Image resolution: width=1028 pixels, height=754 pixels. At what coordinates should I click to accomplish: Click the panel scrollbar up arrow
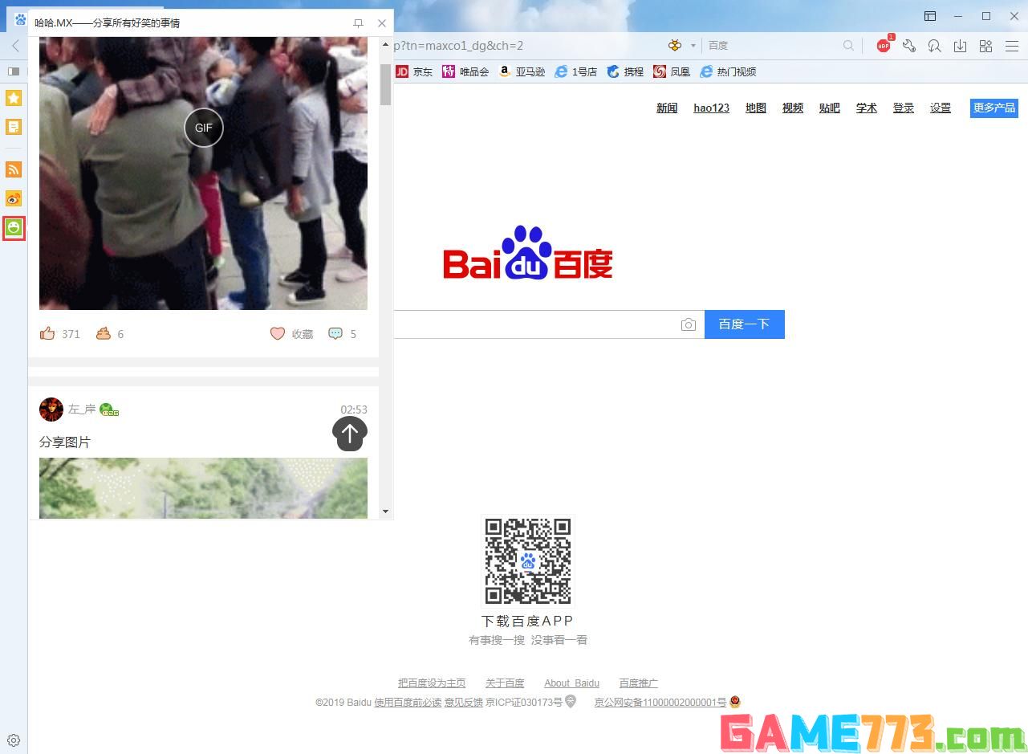386,46
